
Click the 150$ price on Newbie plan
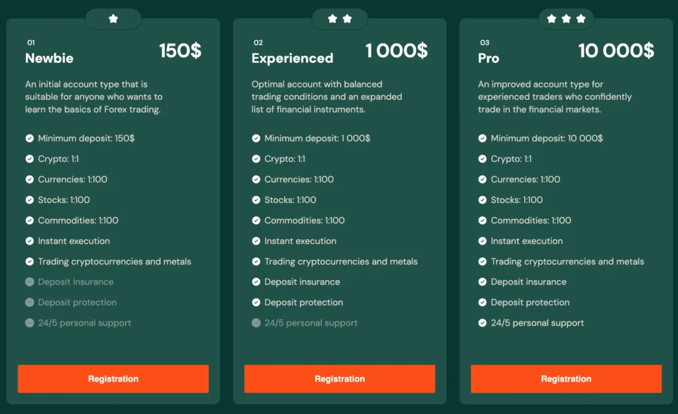tap(180, 51)
